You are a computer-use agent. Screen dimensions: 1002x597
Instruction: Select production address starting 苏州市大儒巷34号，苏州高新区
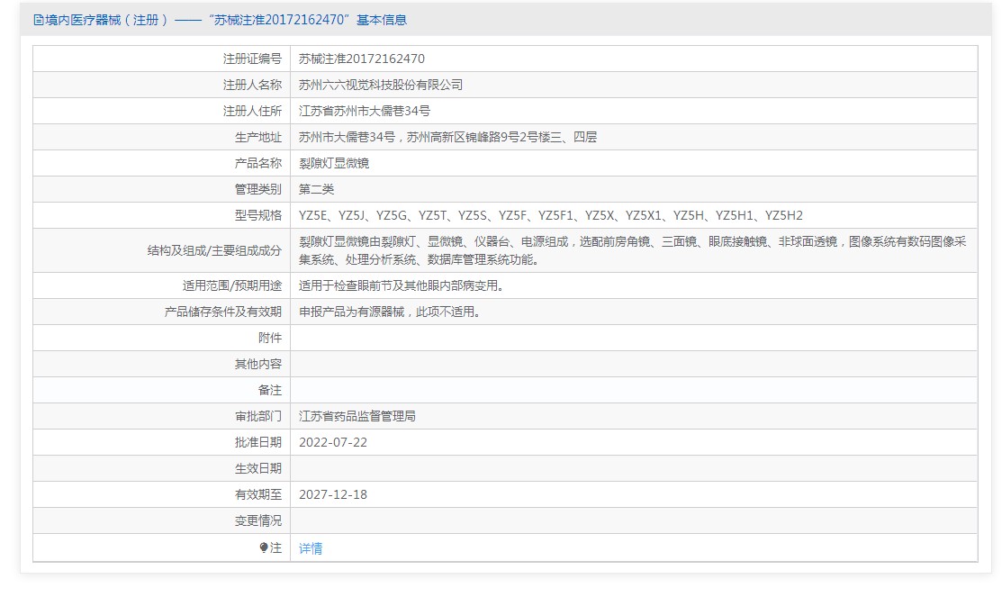tap(448, 138)
